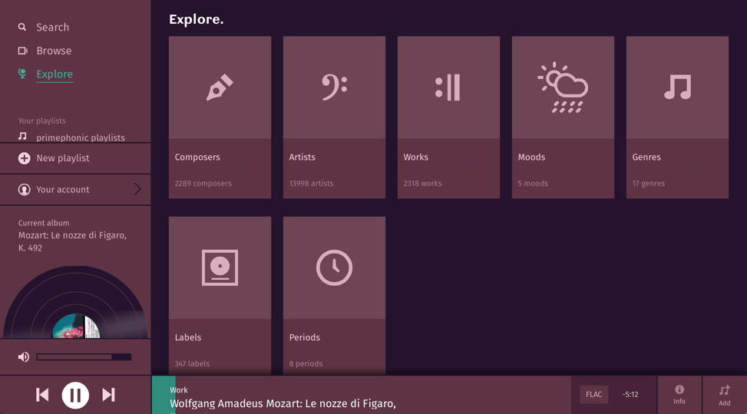Open the Moods weather cloud icon
The image size is (747, 414).
click(x=563, y=87)
